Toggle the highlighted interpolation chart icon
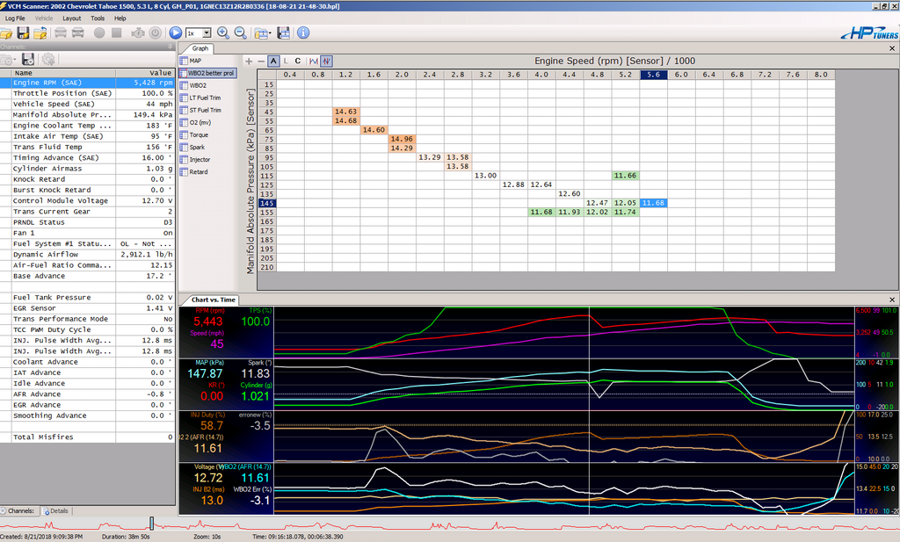 pos(326,61)
